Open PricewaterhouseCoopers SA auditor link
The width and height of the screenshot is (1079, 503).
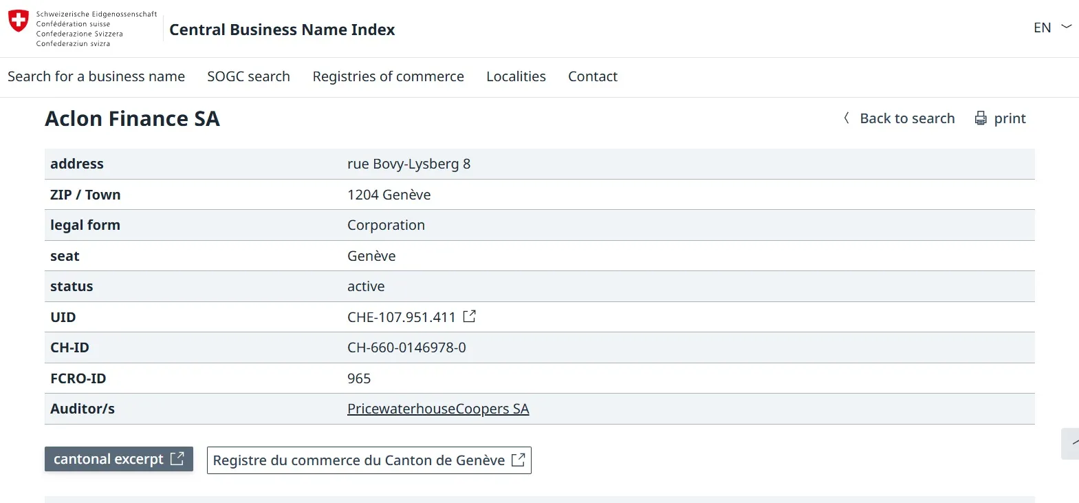437,409
